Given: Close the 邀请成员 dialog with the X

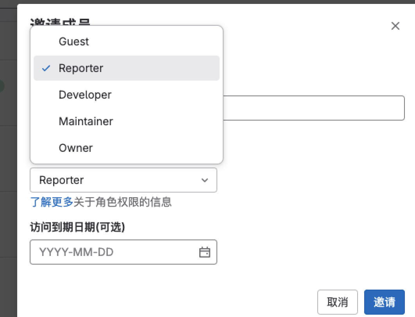Looking at the screenshot, I should pyautogui.click(x=395, y=26).
